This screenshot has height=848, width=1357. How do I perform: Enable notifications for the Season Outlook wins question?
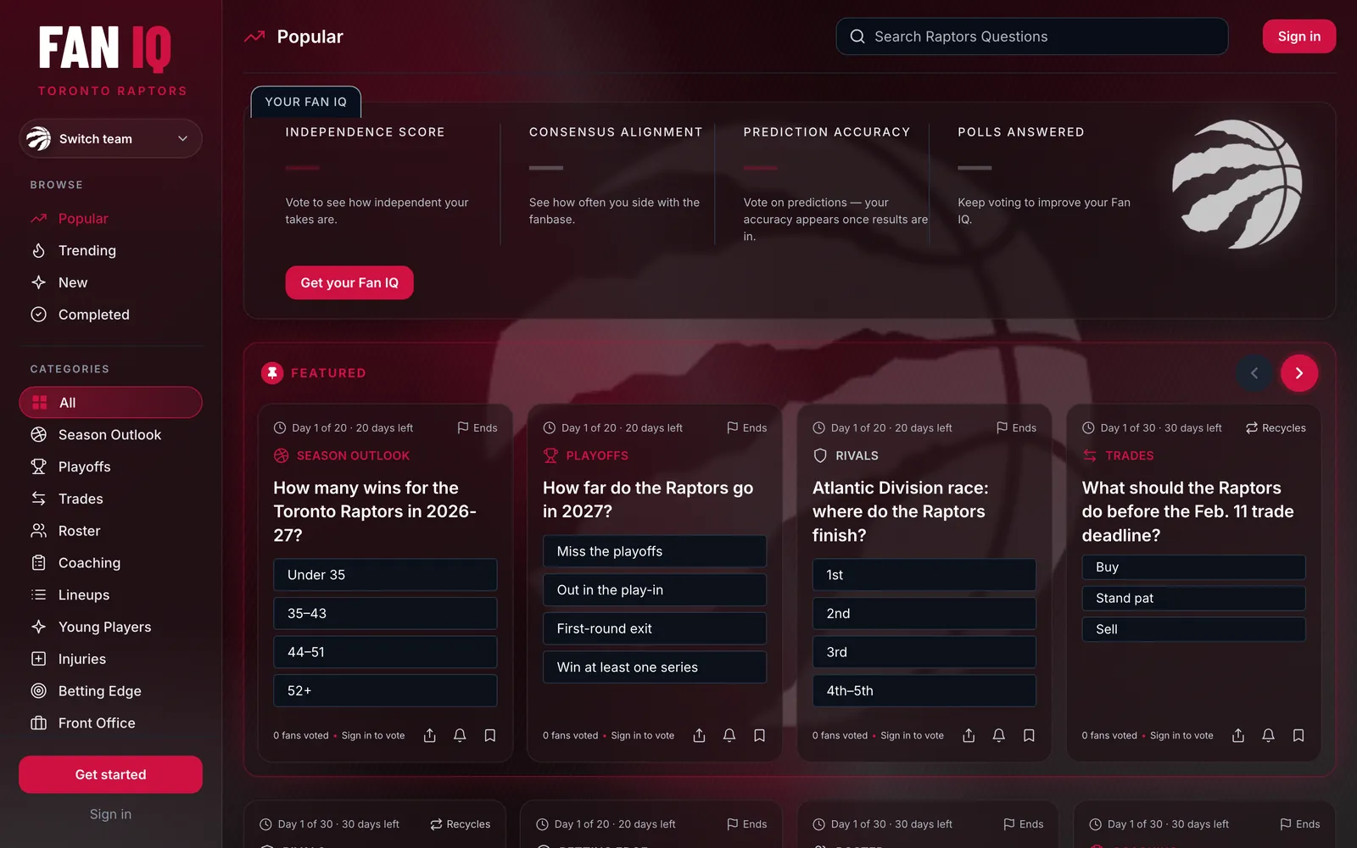(460, 735)
